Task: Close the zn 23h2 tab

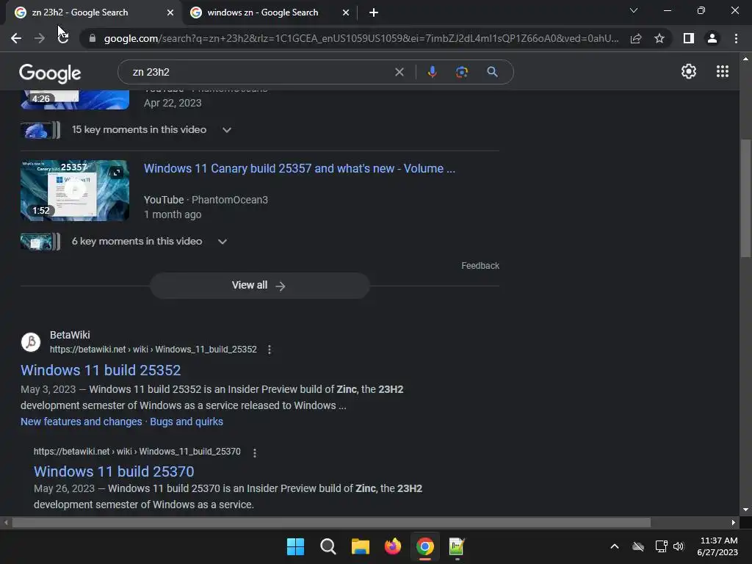Action: (x=170, y=12)
